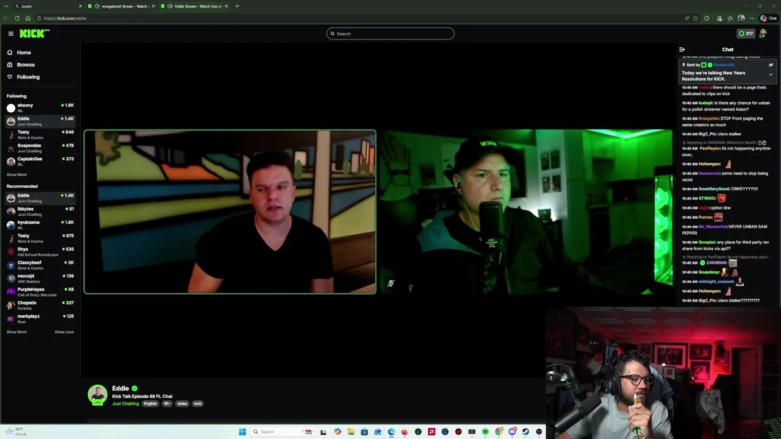
Task: Open the Microsoft Store taskbar icon
Action: click(364, 432)
